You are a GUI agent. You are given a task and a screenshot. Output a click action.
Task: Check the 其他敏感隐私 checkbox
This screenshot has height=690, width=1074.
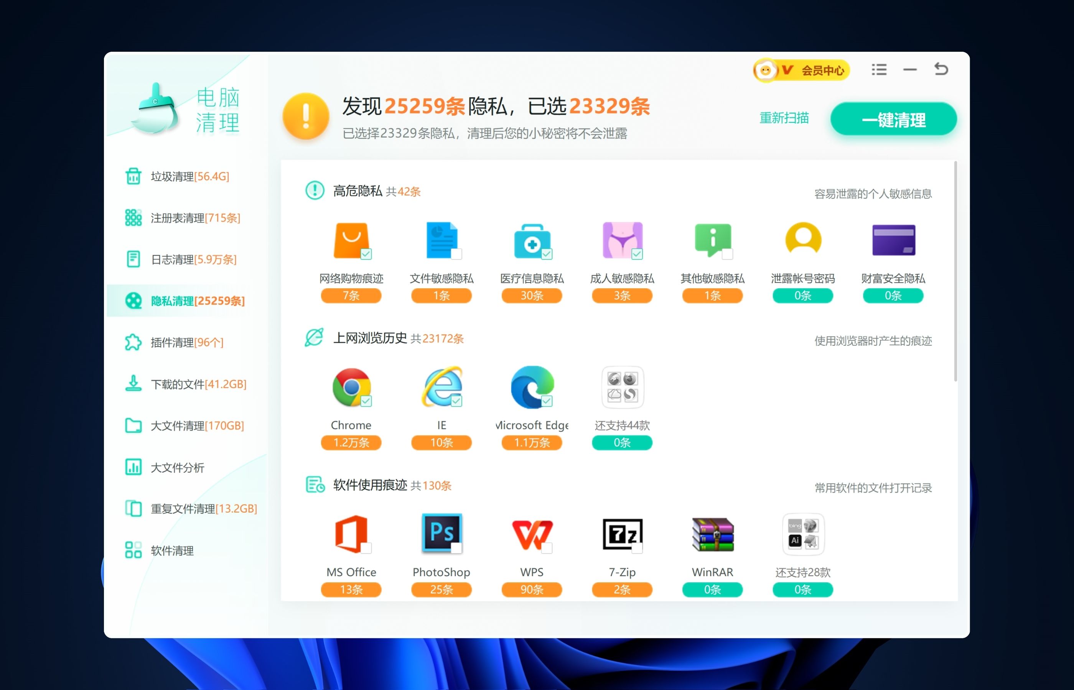(728, 254)
